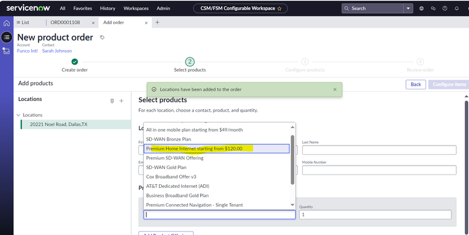
Task: Close the ORD0001108 tab
Action: [93, 23]
